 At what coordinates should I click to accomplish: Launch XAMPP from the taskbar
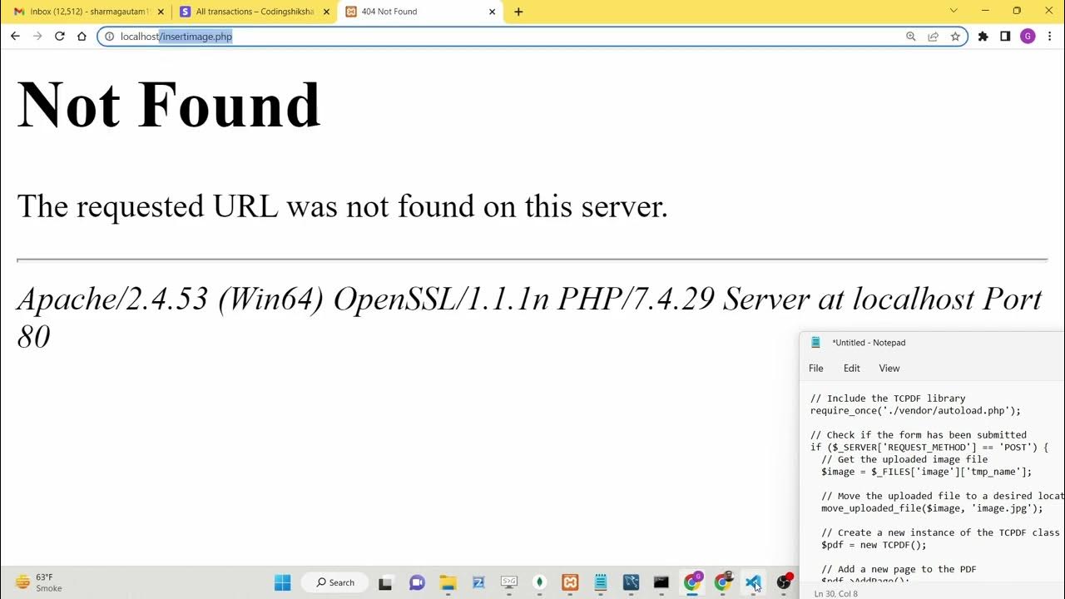click(570, 582)
